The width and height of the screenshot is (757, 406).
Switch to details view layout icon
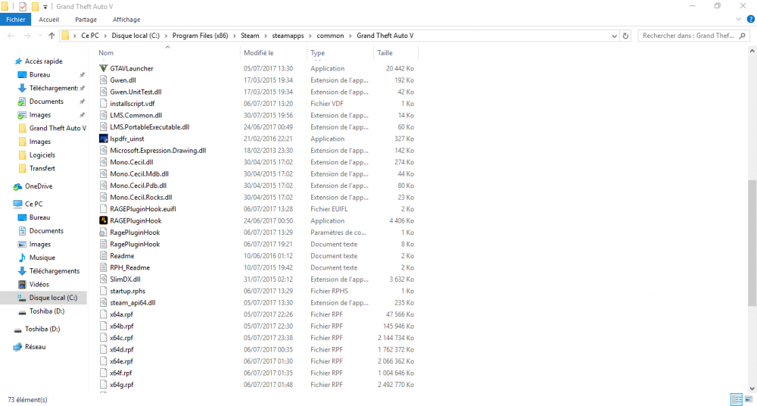737,399
